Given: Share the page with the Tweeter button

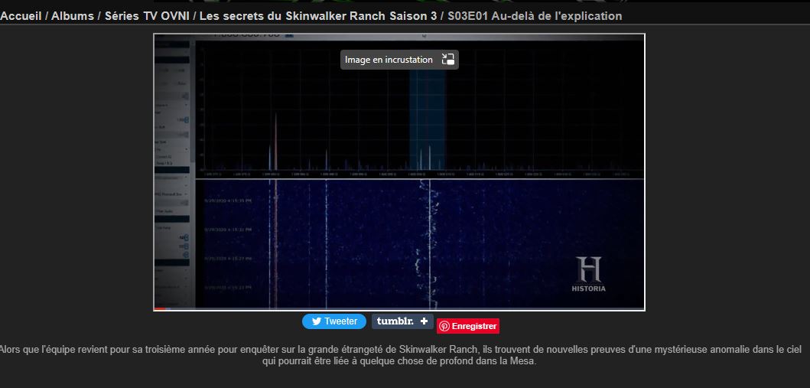Looking at the screenshot, I should click(333, 321).
